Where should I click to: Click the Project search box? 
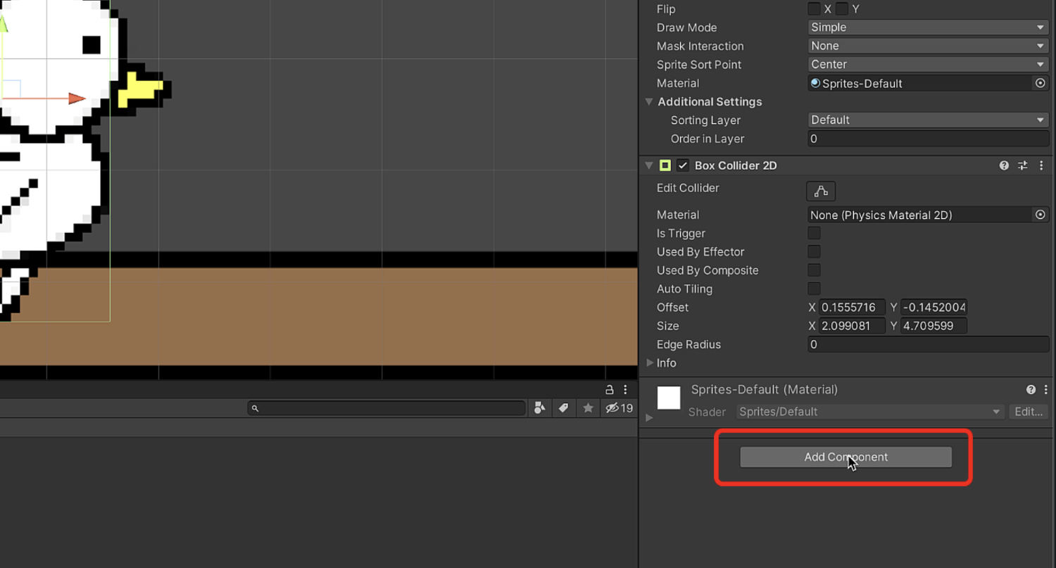pos(386,408)
